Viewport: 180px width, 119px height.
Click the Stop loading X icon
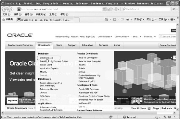[118, 9]
